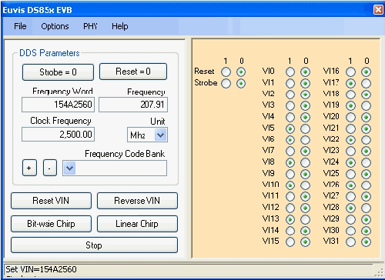Click status text Set VIN=154A2560

tap(41, 269)
